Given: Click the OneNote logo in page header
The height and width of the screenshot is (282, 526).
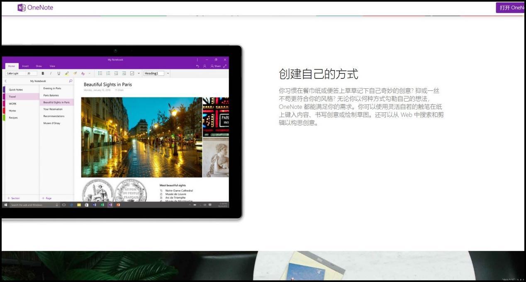Looking at the screenshot, I should pyautogui.click(x=35, y=7).
